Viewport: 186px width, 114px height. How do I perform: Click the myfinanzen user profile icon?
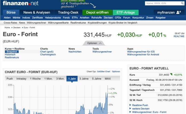(179, 13)
